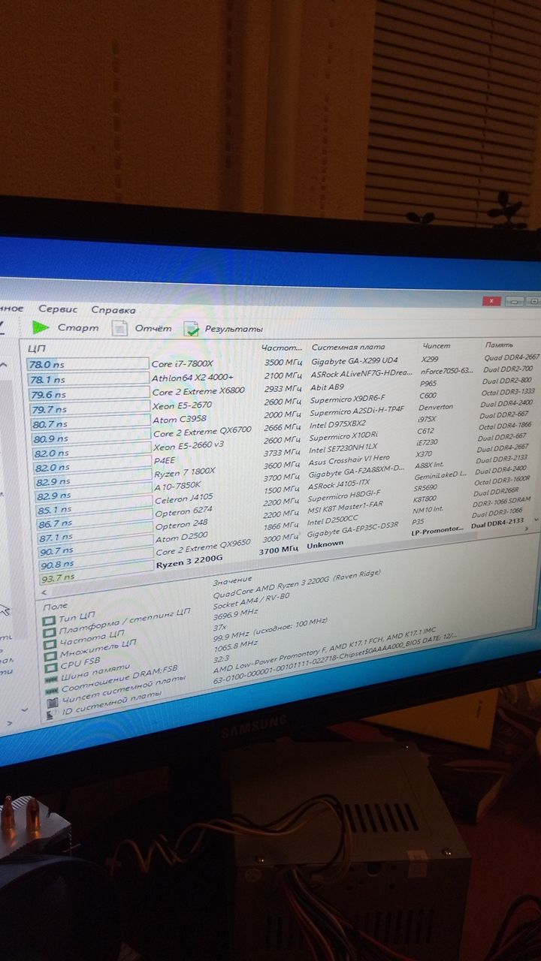Click the icon beside Тип ЦП

[x=48, y=620]
